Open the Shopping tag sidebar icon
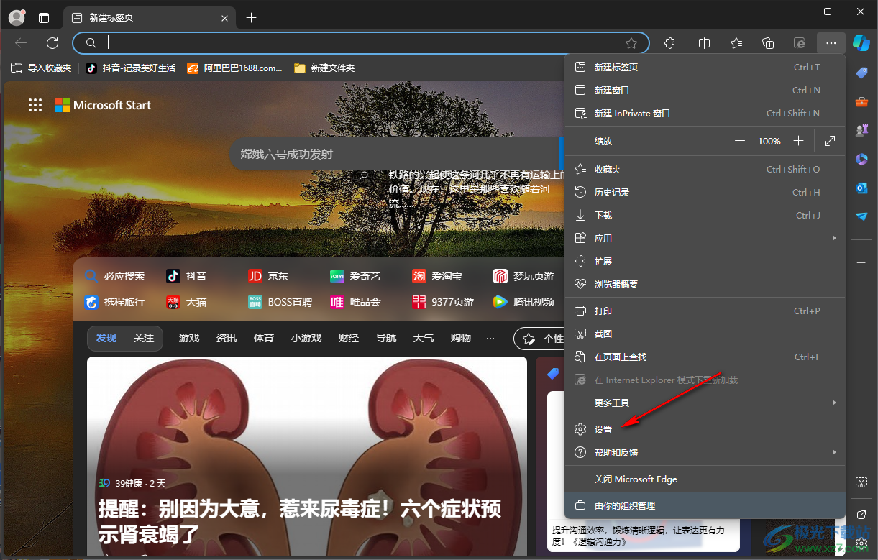The width and height of the screenshot is (878, 560). click(861, 73)
